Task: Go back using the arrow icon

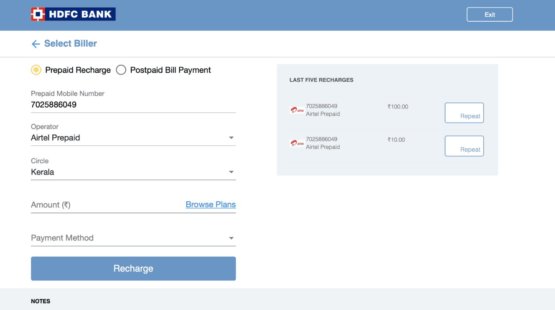Action: (x=36, y=44)
